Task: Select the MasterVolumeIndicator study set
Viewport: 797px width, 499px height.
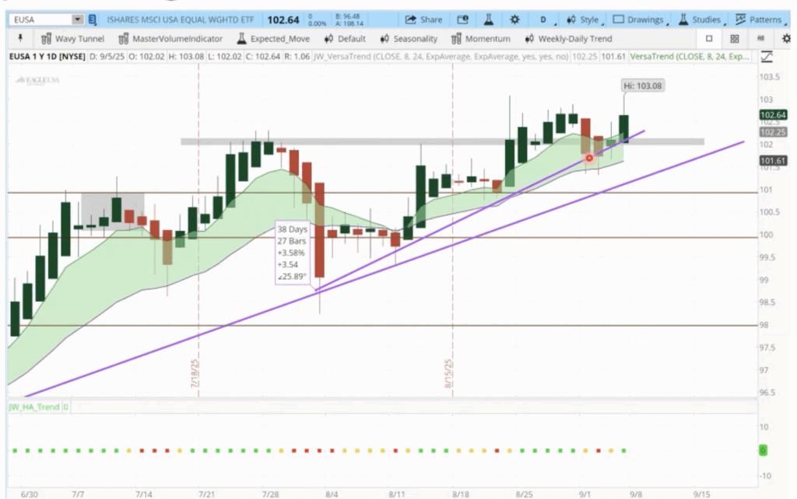Action: pos(170,39)
